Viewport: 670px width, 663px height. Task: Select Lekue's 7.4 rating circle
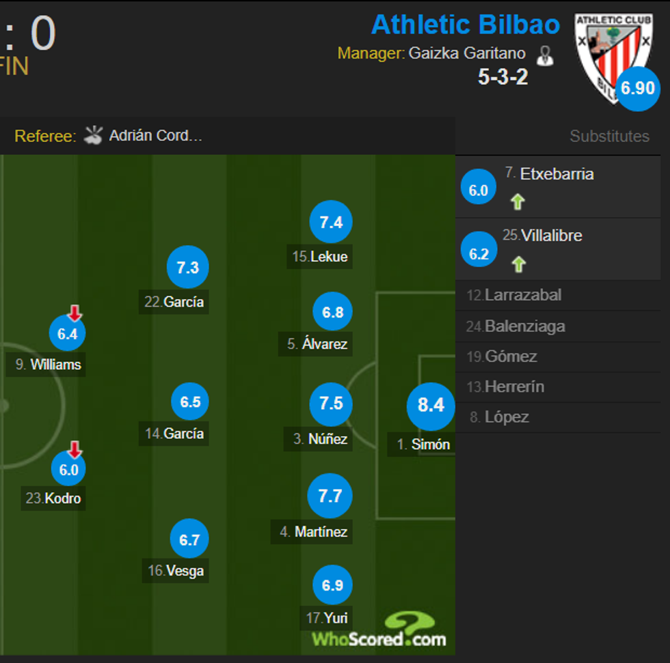tap(331, 221)
